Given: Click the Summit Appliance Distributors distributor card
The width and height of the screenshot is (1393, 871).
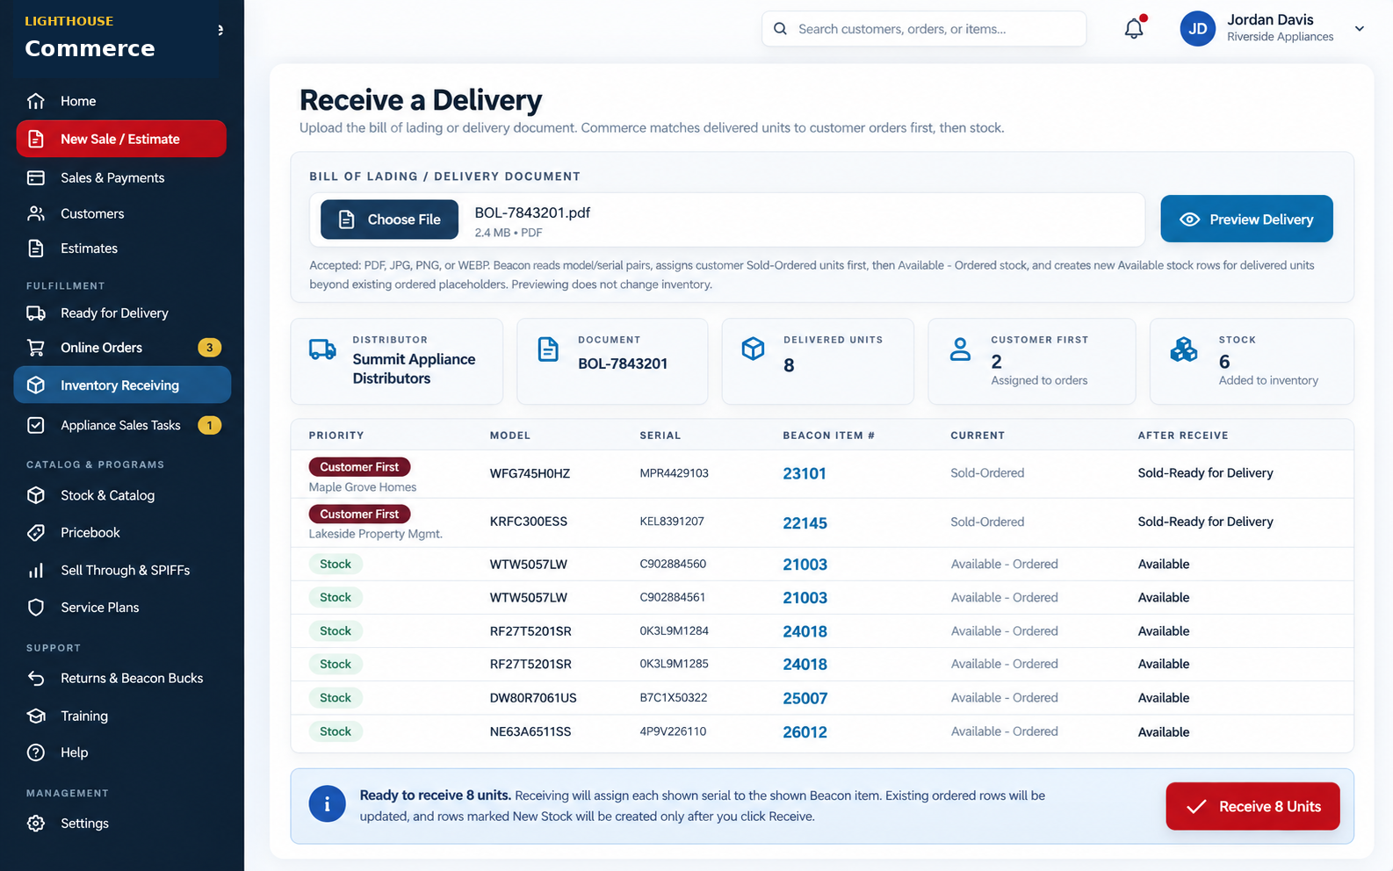Looking at the screenshot, I should (397, 361).
